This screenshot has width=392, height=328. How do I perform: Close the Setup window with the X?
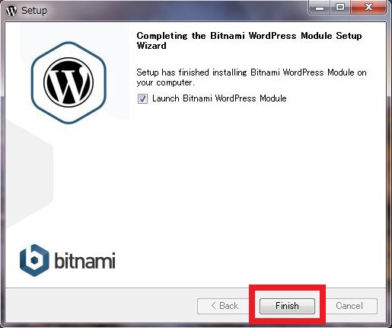click(368, 8)
